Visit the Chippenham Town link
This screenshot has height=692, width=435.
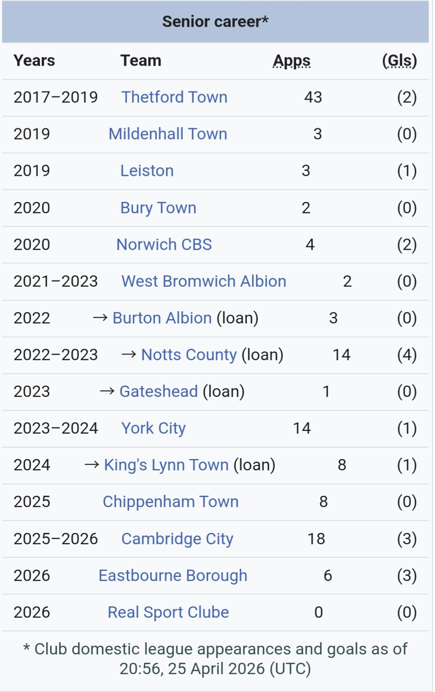coord(171,502)
